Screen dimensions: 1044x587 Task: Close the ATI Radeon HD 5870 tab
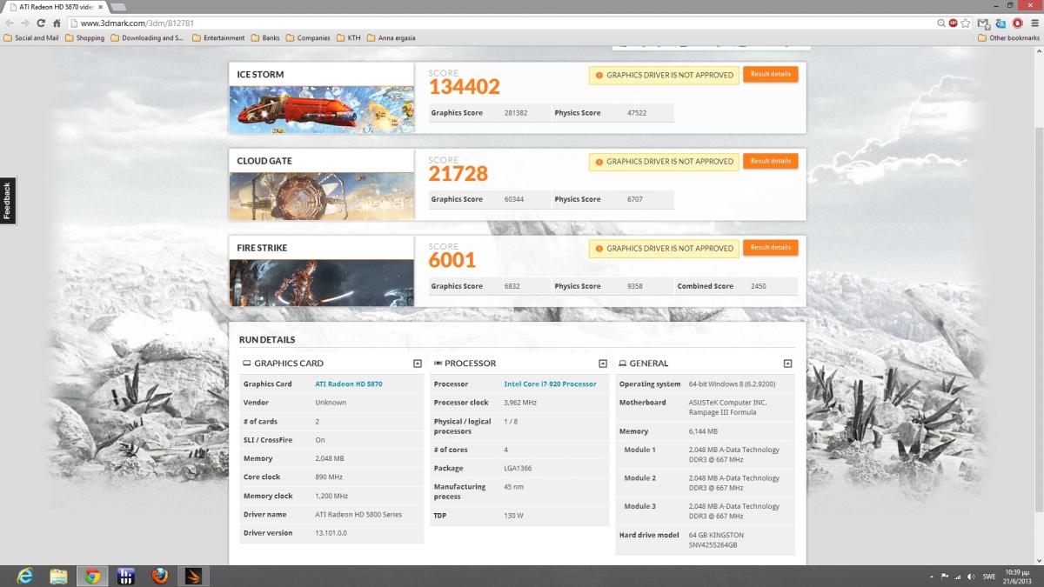[100, 7]
